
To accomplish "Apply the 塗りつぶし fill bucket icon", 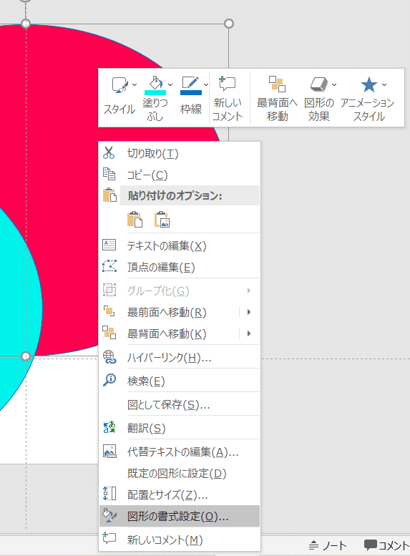I will click(x=155, y=82).
